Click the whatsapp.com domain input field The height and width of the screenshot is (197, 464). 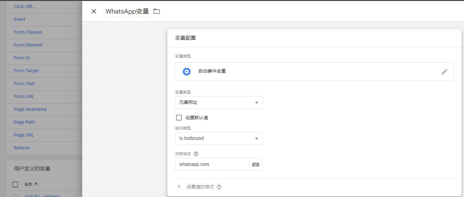coord(212,164)
